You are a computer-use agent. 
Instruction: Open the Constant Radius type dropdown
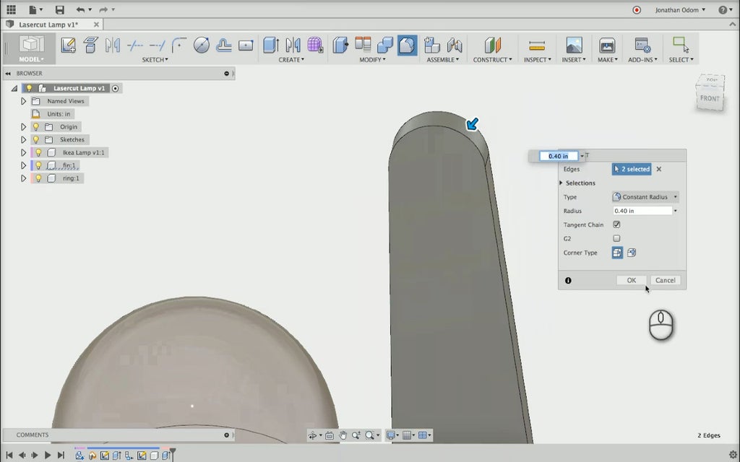pyautogui.click(x=645, y=197)
